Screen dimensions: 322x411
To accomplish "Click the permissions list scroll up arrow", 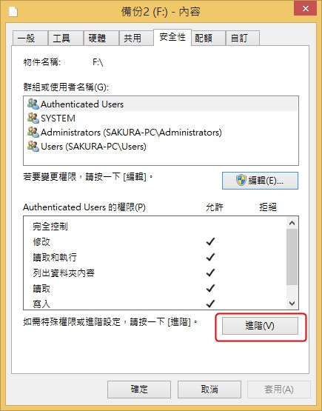I will coord(292,223).
